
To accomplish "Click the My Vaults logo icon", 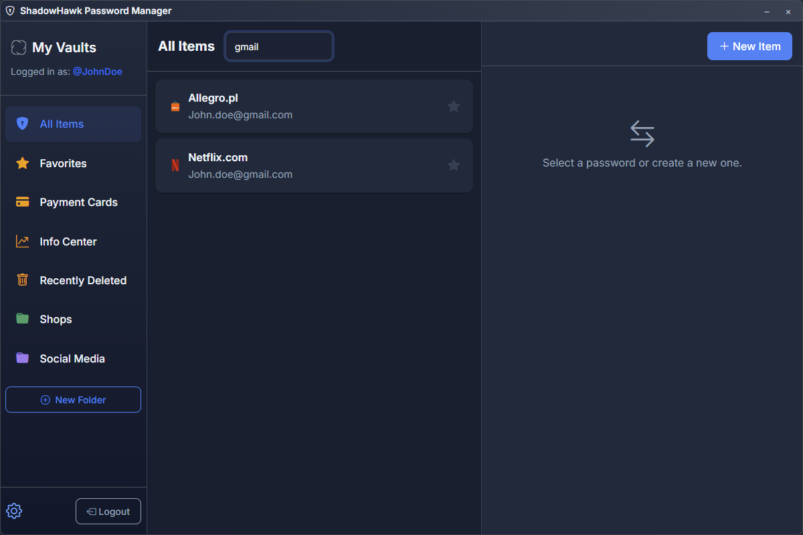I will (19, 47).
